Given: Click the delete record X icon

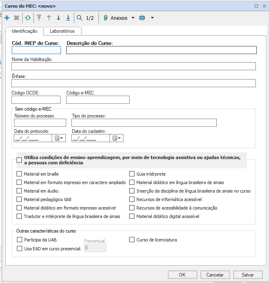Looking at the screenshot, I should (17, 18).
